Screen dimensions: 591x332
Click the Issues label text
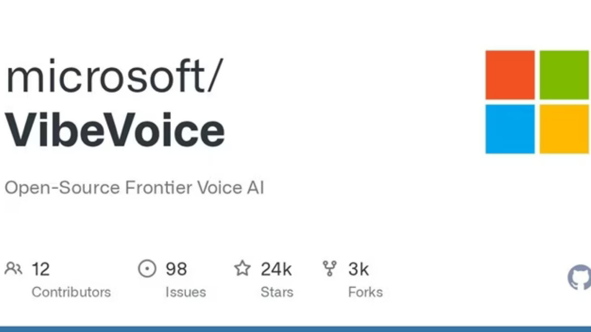[x=185, y=292]
